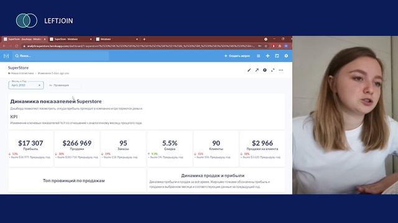Open the browse data list icon in header
This screenshot has width=398, height=223.
[259, 56]
